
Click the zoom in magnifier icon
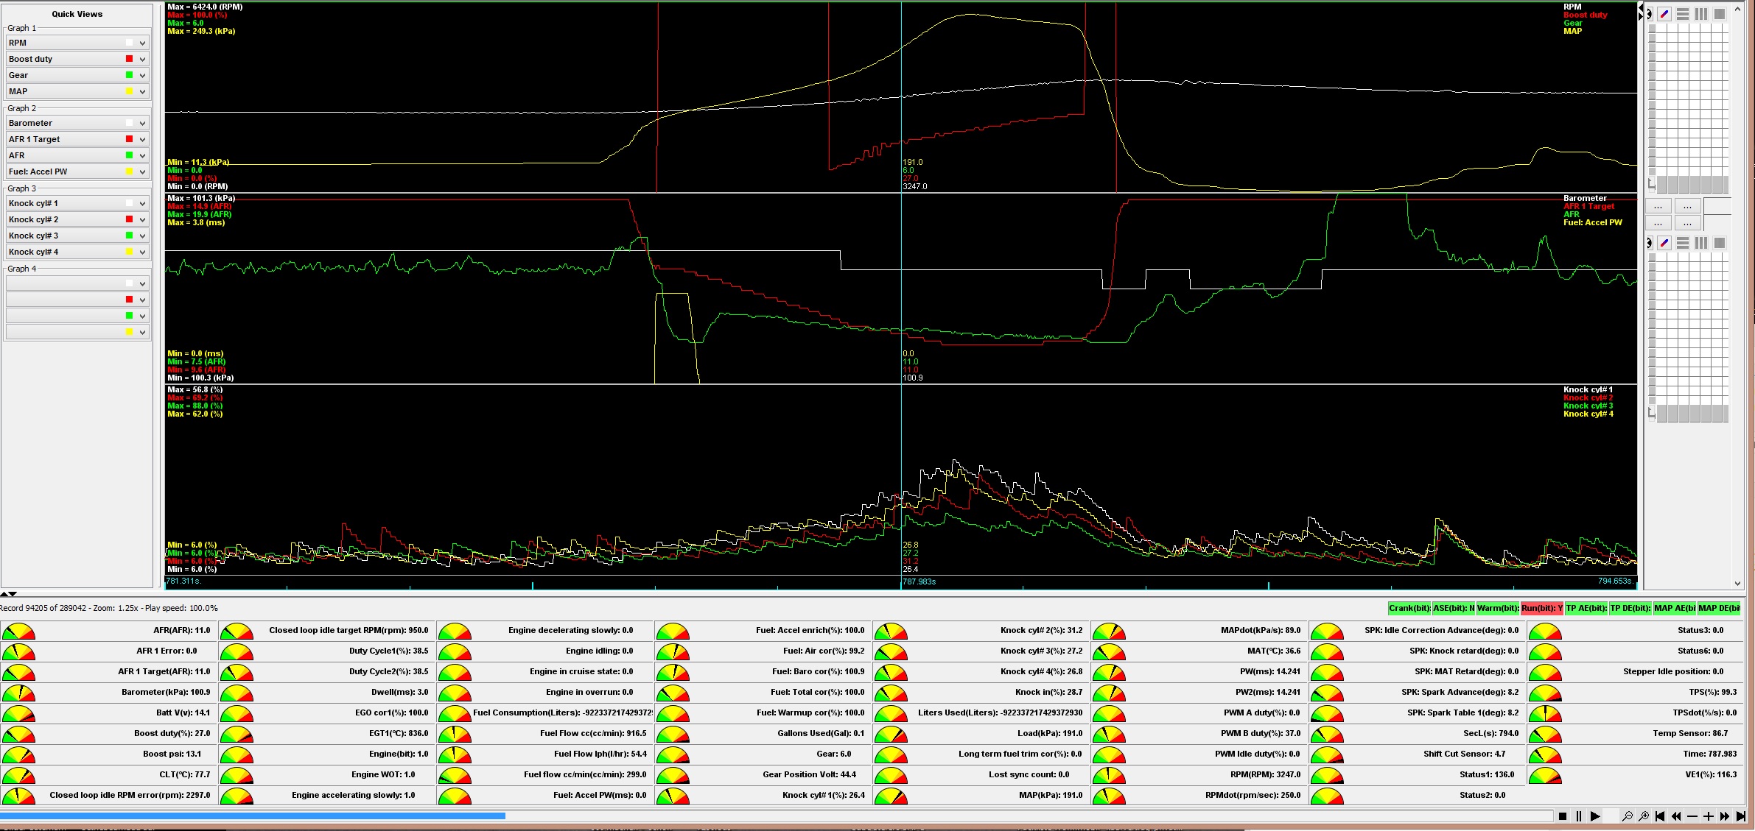(x=1644, y=816)
